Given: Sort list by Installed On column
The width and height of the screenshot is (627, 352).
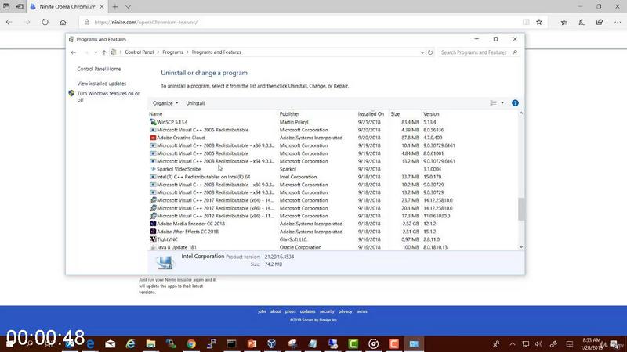Looking at the screenshot, I should tap(371, 113).
